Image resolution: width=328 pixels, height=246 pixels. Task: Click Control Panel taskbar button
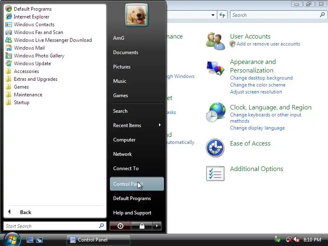pos(98,240)
